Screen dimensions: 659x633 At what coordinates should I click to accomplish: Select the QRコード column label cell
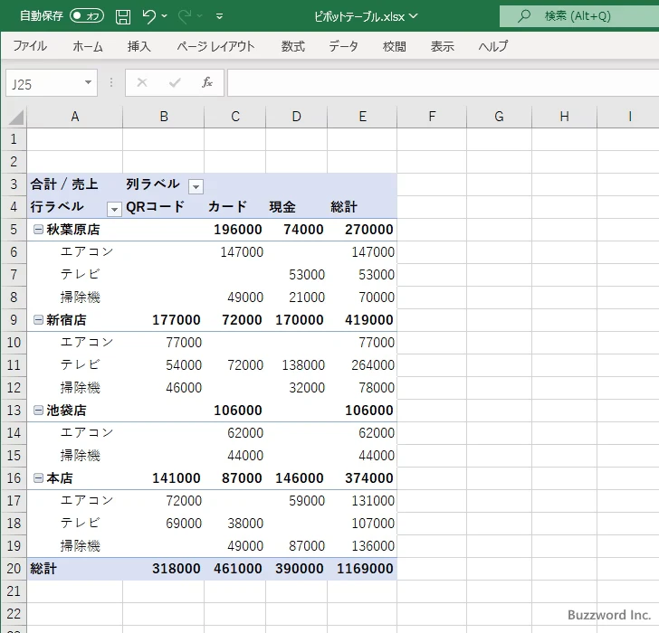[164, 207]
